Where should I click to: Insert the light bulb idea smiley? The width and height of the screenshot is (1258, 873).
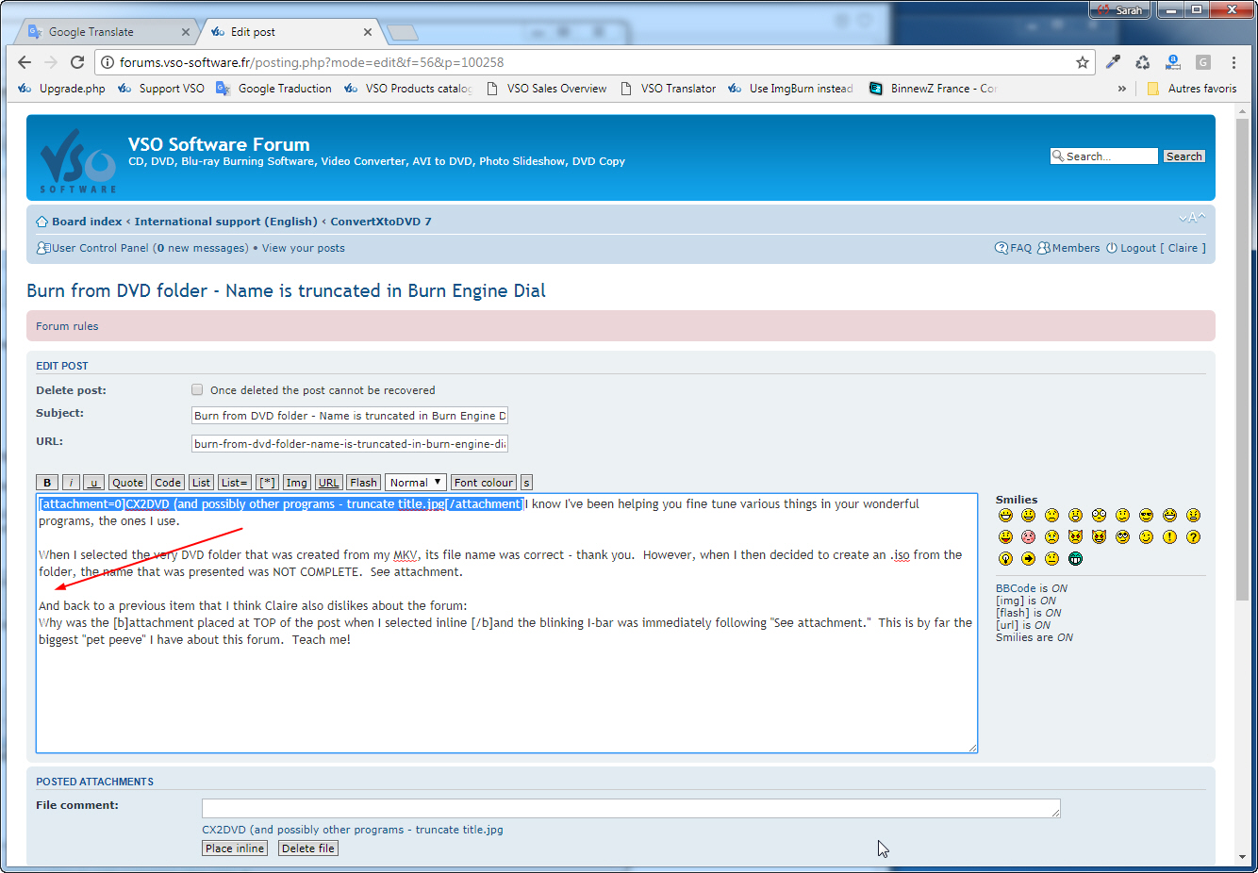click(x=1005, y=559)
